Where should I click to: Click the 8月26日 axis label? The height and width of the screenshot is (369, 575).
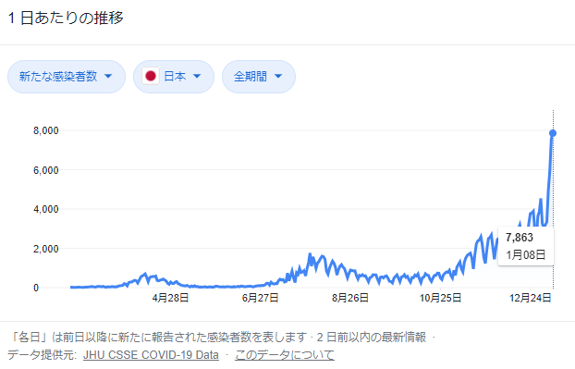tap(350, 298)
